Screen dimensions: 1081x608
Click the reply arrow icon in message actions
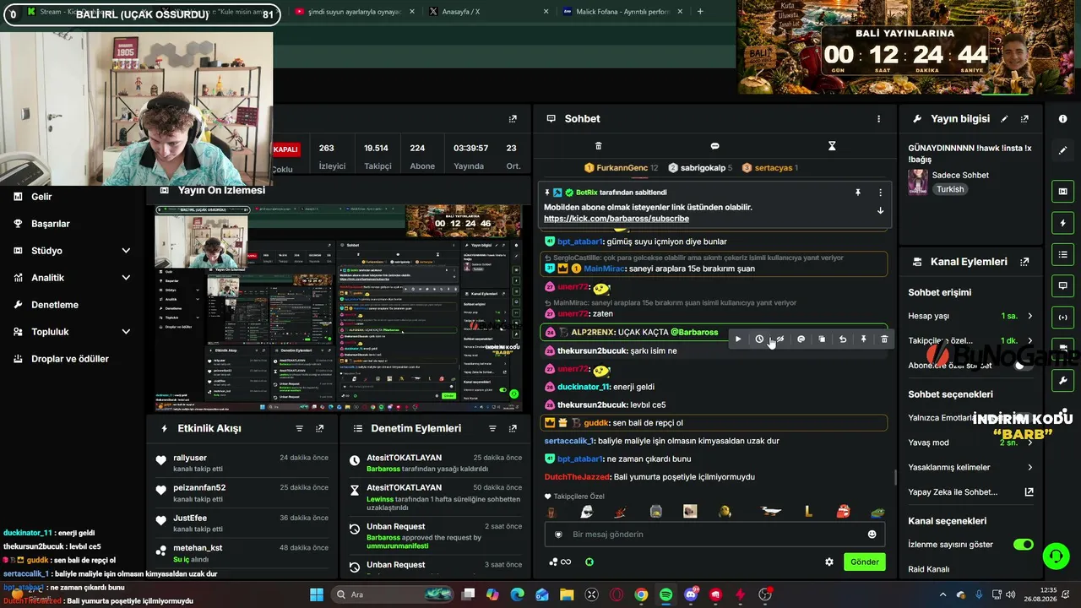click(x=843, y=339)
